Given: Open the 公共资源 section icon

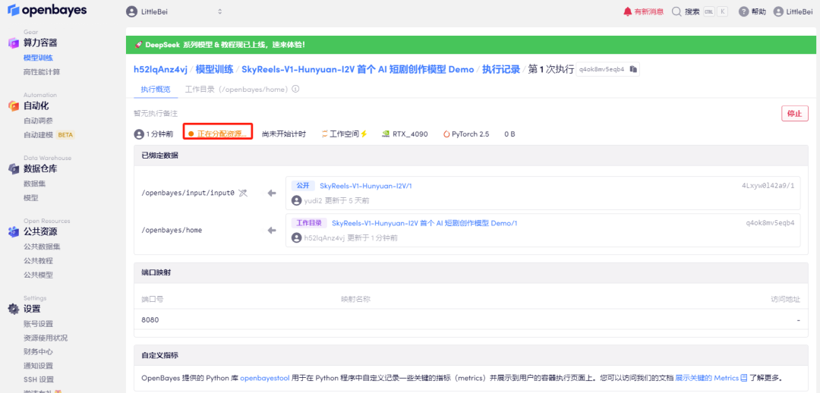Looking at the screenshot, I should point(14,231).
